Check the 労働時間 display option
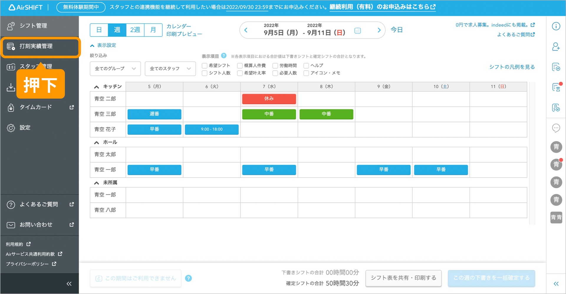Viewport: 566px width, 294px height. (275, 66)
